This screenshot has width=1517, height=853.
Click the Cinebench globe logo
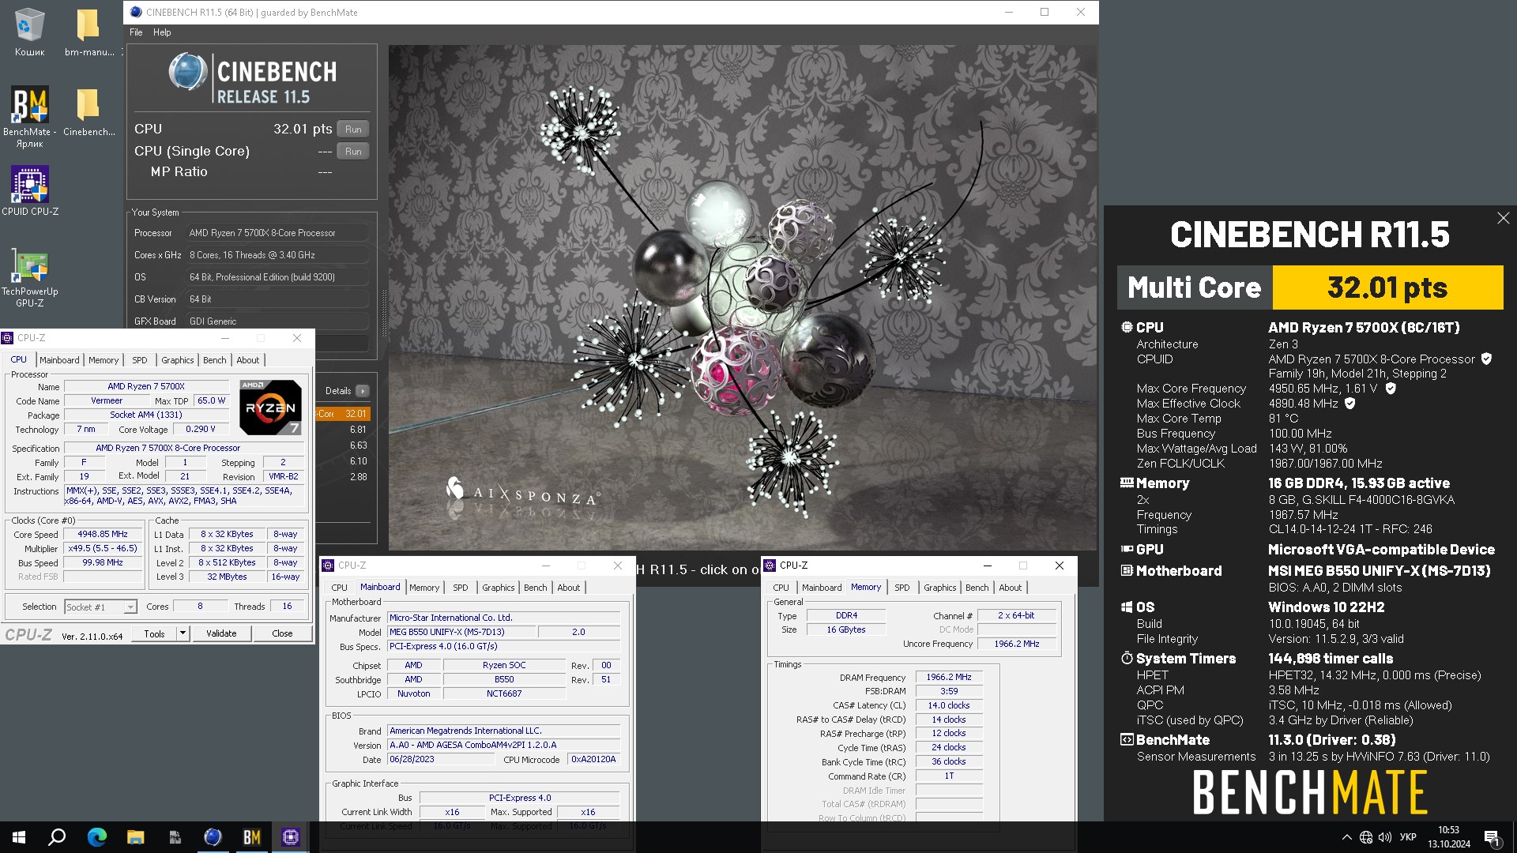coord(188,72)
